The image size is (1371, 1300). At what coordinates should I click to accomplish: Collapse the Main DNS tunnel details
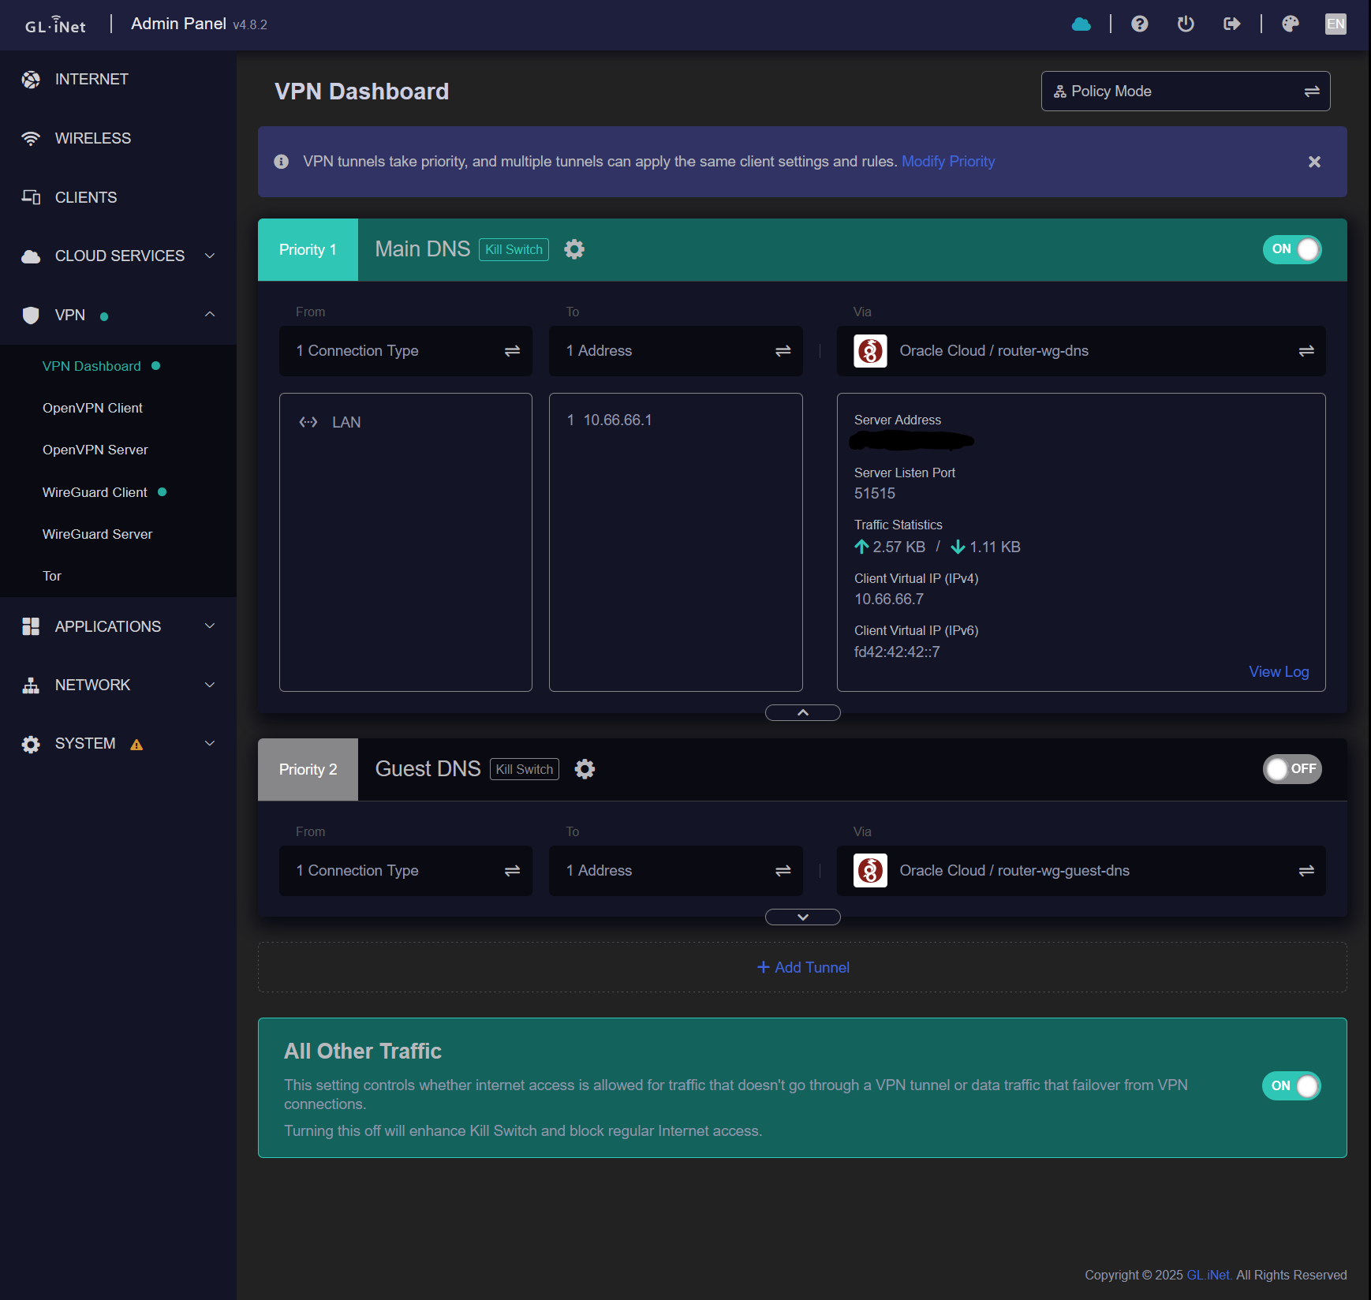click(x=802, y=713)
